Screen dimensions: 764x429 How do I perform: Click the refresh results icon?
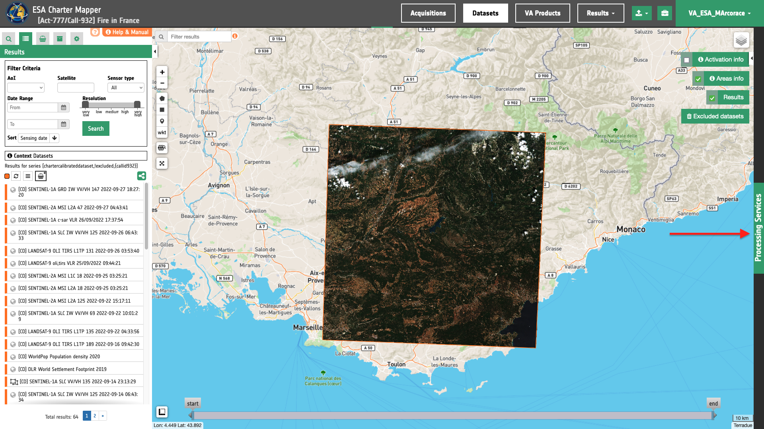point(16,176)
